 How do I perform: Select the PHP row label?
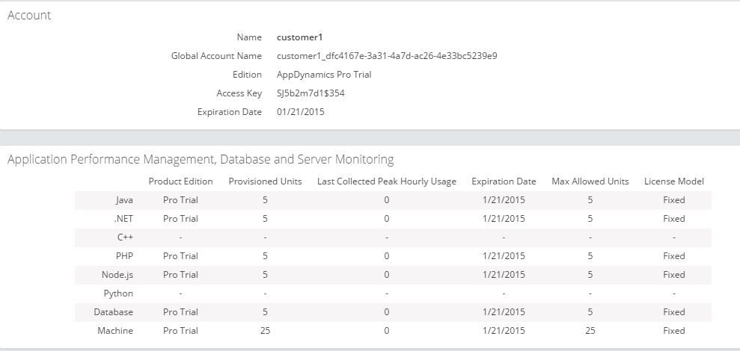(125, 256)
